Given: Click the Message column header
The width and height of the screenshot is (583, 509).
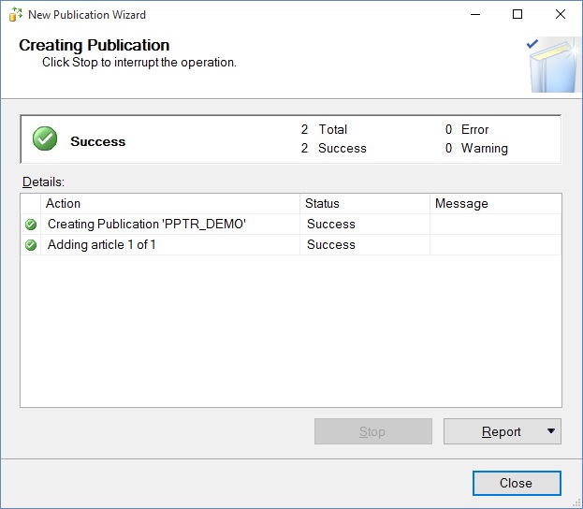Looking at the screenshot, I should point(496,203).
